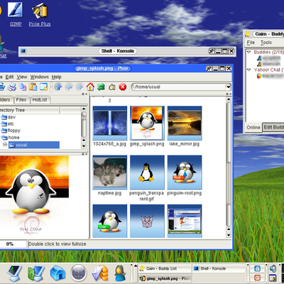Collapse the usual folder tree node
The width and height of the screenshot is (284, 284).
coord(5,144)
